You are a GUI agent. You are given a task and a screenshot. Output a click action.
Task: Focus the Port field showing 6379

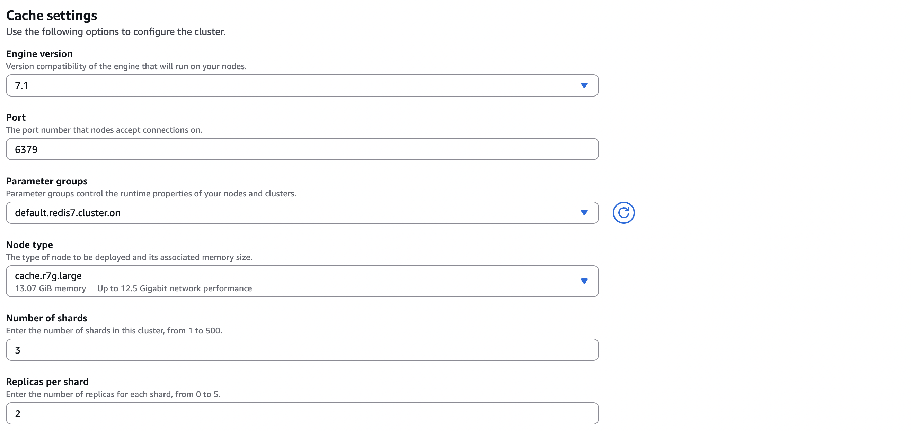click(302, 149)
